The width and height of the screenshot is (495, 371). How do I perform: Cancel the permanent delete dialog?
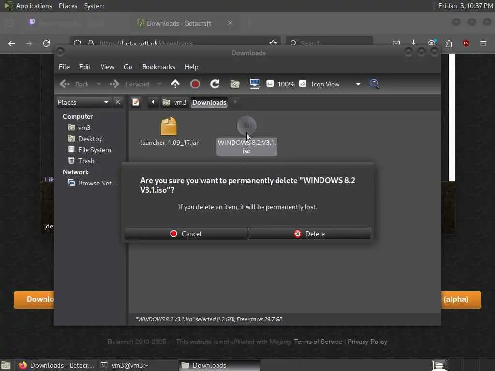pos(186,233)
